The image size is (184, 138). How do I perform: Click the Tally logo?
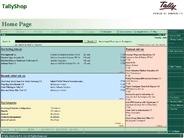coord(168,8)
